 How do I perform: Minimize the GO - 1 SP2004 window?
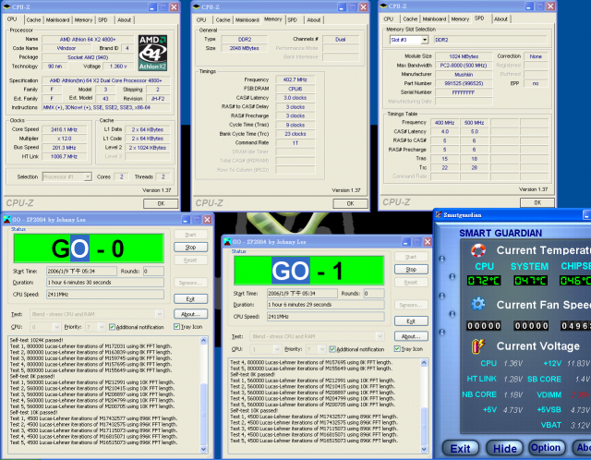point(406,242)
